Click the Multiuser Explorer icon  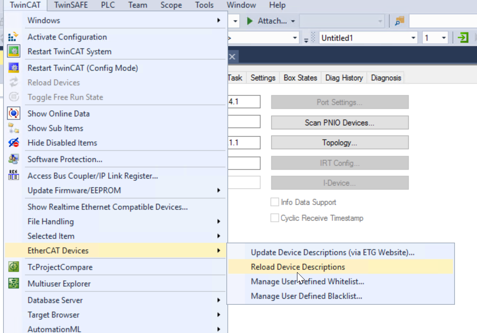[x=13, y=283]
